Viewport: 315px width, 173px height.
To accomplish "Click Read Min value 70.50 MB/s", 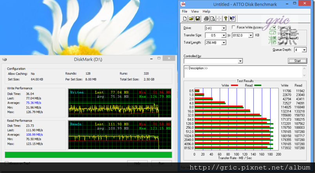I will pos(34,139).
